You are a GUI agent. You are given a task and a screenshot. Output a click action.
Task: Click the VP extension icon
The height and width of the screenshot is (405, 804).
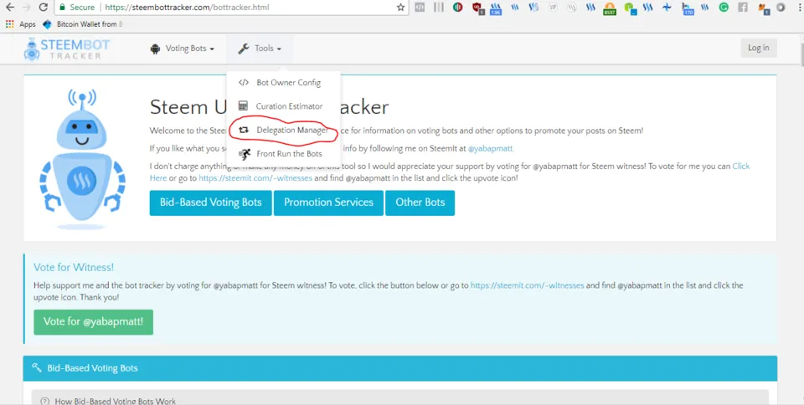[552, 8]
